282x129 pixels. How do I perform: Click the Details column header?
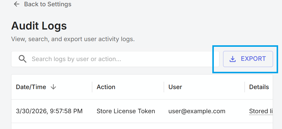tap(259, 87)
